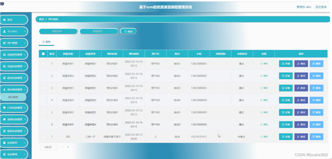
Task: Tick the checkbox for row 房屋名称6
Action: [x=43, y=124]
